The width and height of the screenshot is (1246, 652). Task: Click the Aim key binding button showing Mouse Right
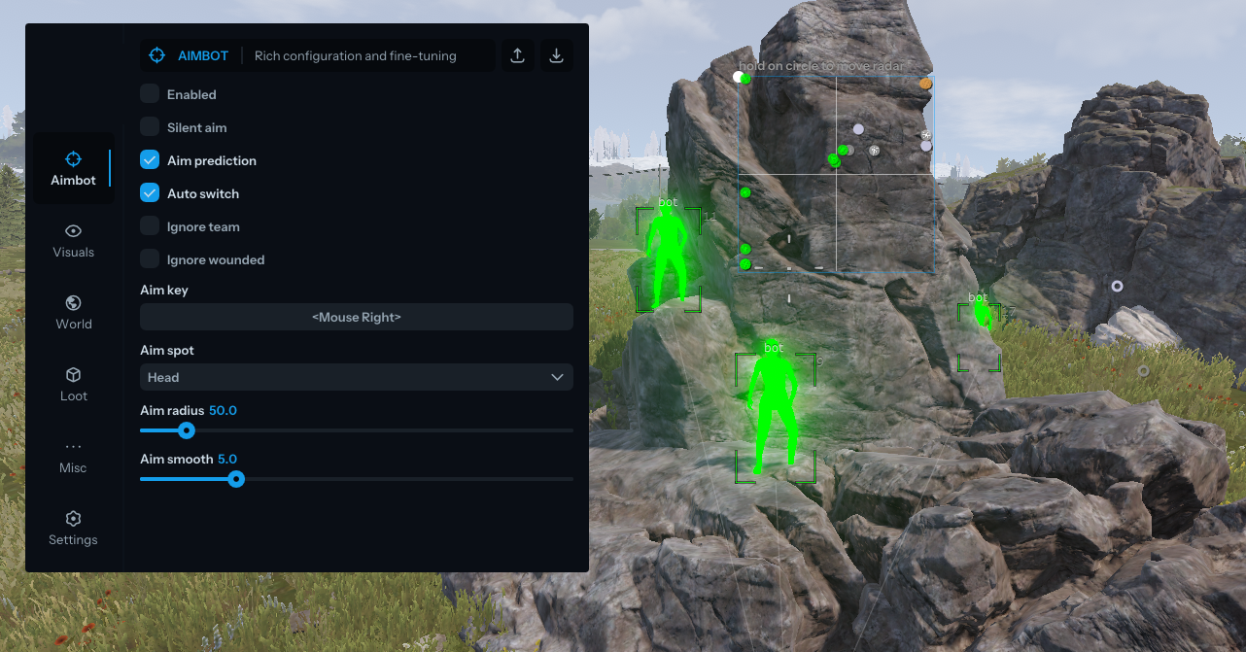pyautogui.click(x=356, y=317)
